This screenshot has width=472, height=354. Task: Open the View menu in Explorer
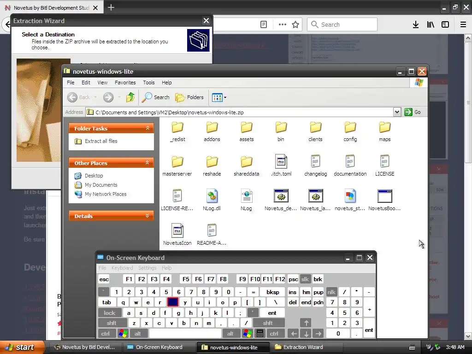[x=102, y=83]
